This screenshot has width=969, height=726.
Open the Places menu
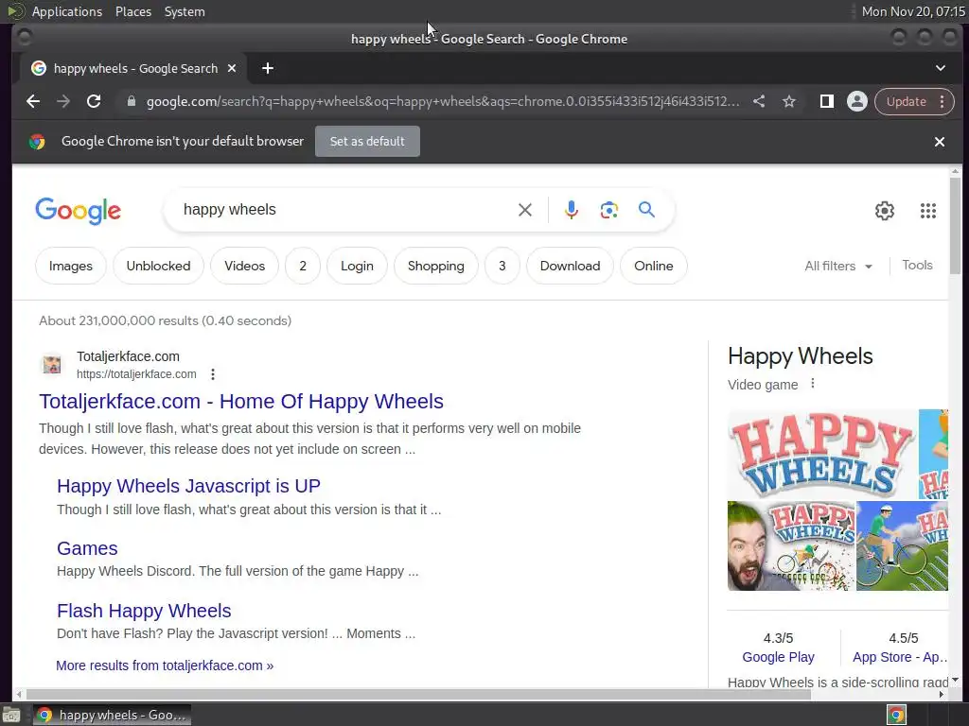click(133, 11)
